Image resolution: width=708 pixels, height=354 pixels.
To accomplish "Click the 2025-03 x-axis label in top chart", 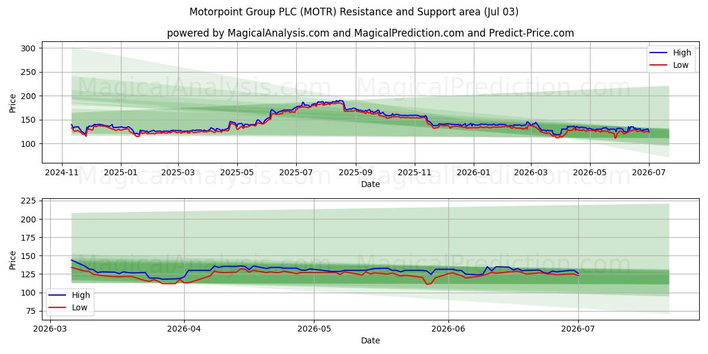I will click(x=179, y=172).
